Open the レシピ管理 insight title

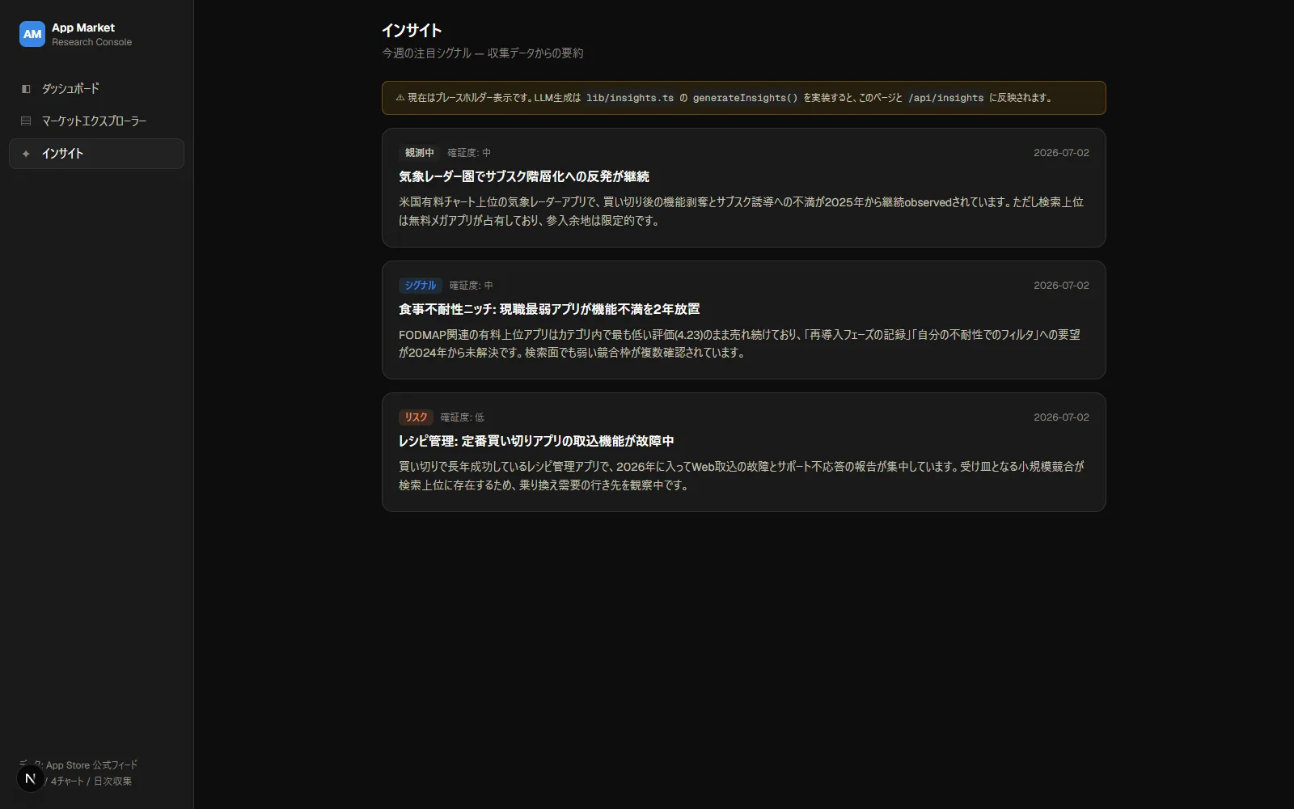pyautogui.click(x=536, y=441)
